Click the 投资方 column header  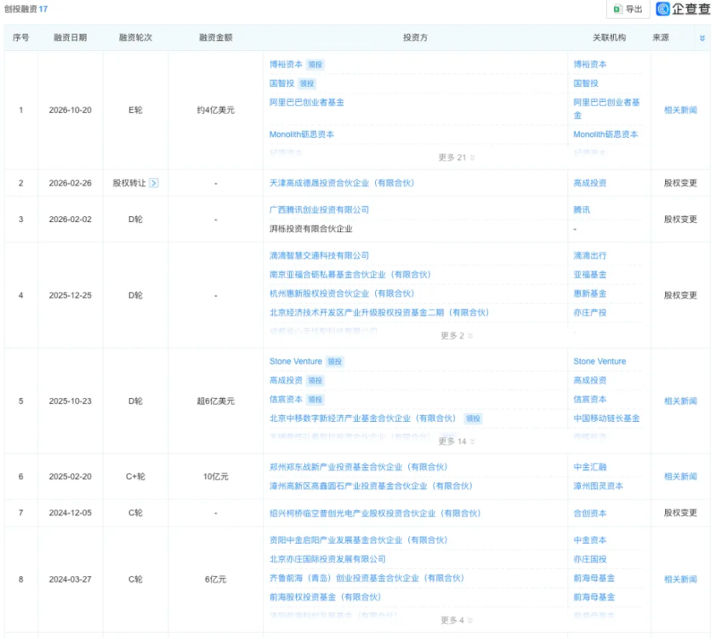click(415, 38)
